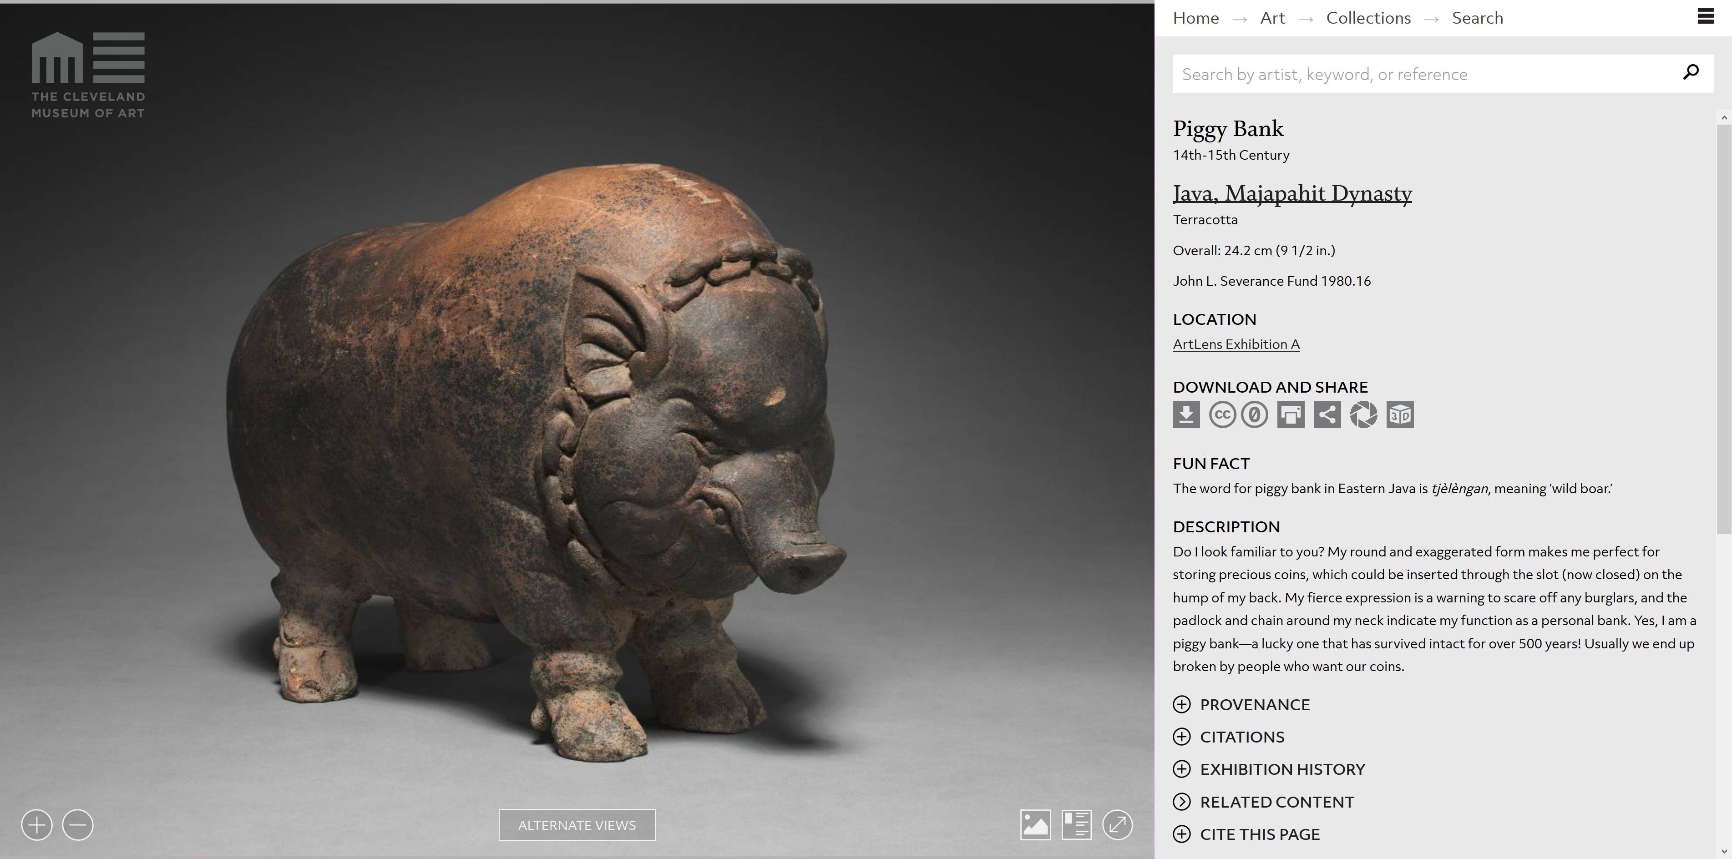Viewport: 1732px width, 859px height.
Task: Click the print icon
Action: pyautogui.click(x=1290, y=414)
